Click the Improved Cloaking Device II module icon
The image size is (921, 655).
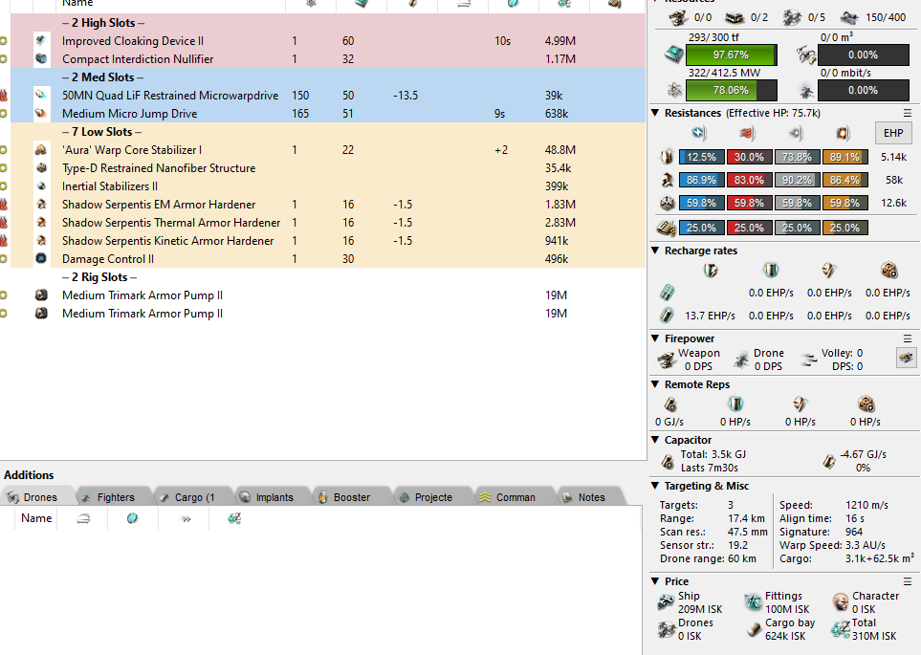41,41
